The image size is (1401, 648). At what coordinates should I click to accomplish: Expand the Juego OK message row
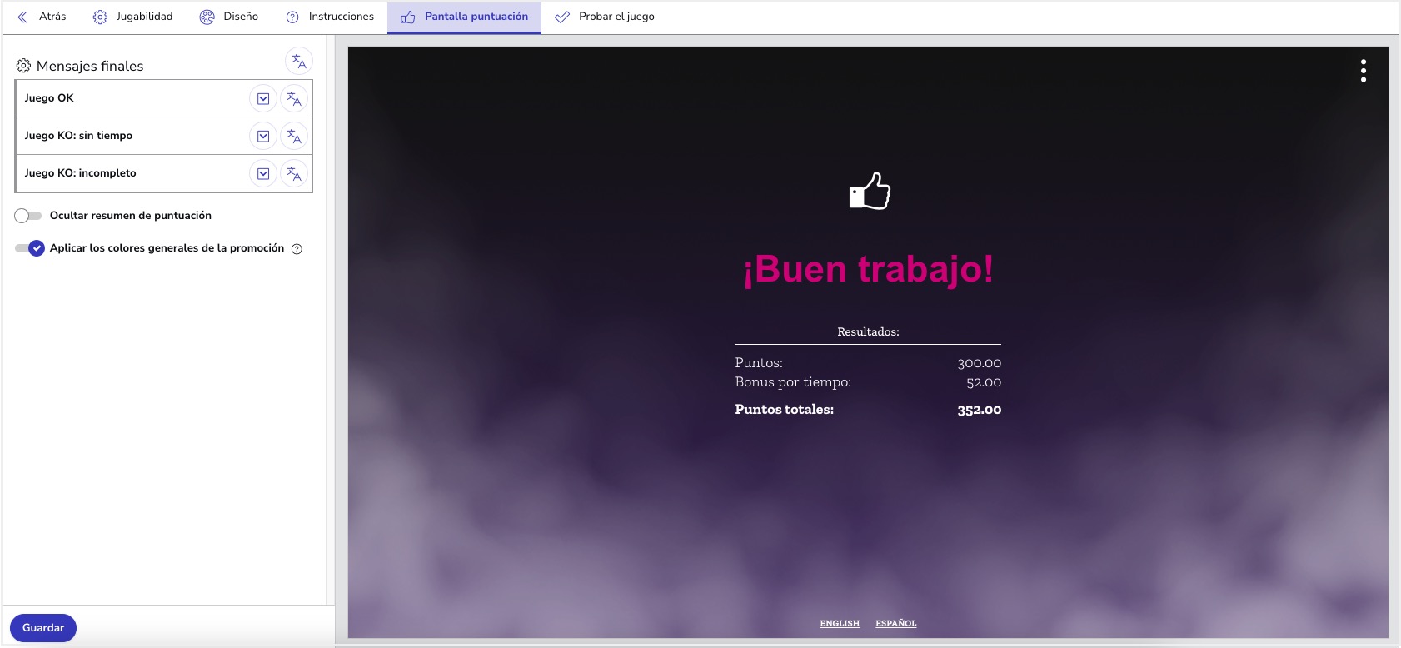coord(263,99)
